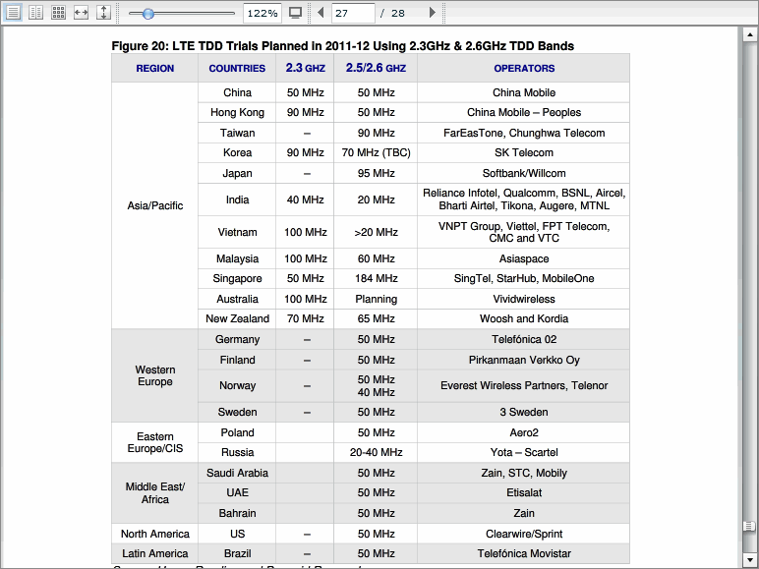Click the 2.5/2.6 GHZ column header
759x569 pixels.
(x=376, y=68)
